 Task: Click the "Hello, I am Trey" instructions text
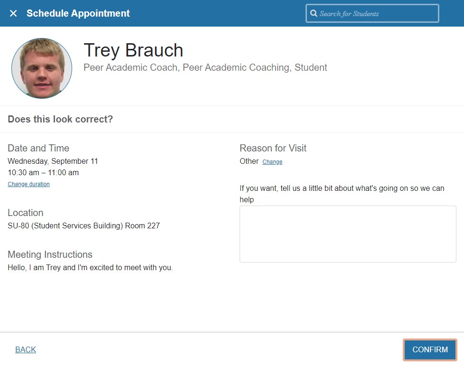point(90,267)
